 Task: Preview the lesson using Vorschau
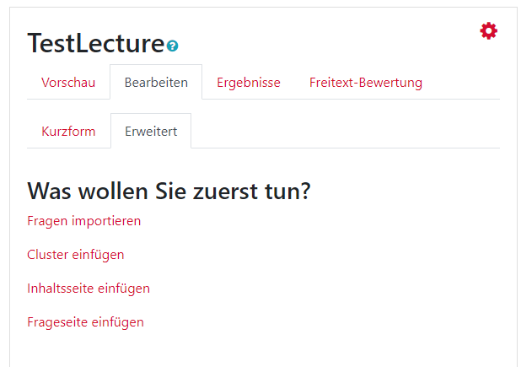click(68, 83)
